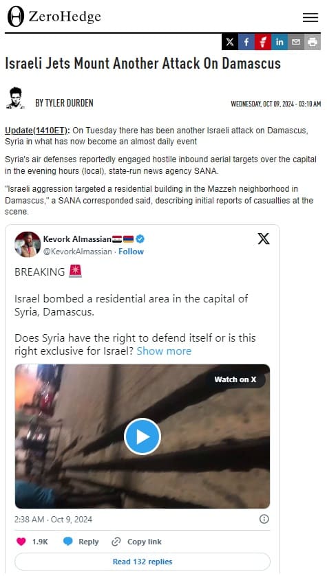Image resolution: width=327 pixels, height=576 pixels.
Task: Open tweet info icon
Action: (264, 519)
